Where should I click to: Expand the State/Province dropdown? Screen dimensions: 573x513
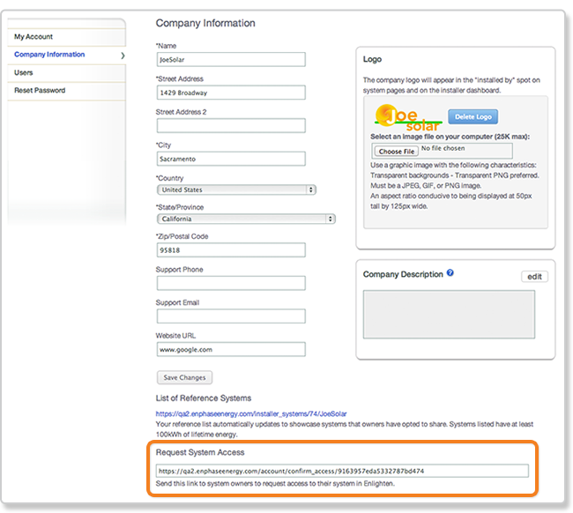[x=246, y=219]
